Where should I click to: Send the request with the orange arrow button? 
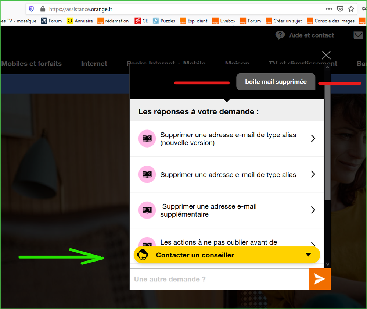tap(320, 279)
